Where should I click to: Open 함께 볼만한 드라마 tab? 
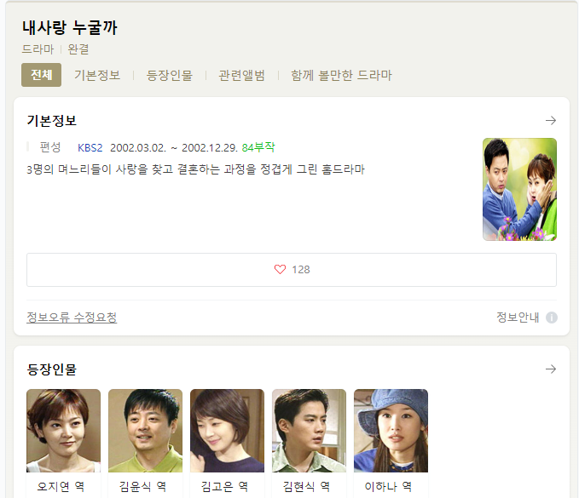tap(341, 75)
